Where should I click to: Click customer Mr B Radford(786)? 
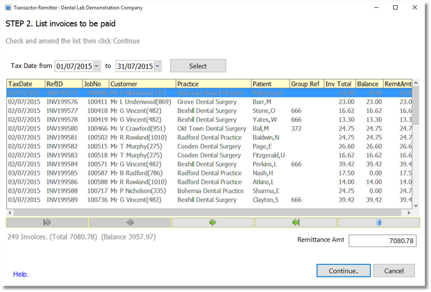point(137,173)
